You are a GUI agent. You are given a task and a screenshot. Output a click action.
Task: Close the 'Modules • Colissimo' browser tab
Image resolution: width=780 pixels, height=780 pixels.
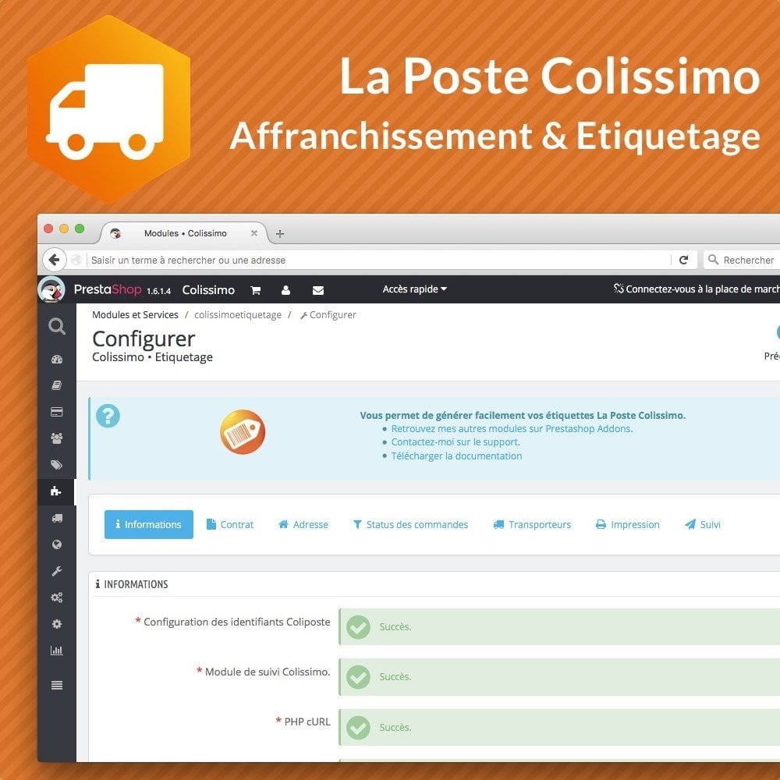(x=254, y=232)
